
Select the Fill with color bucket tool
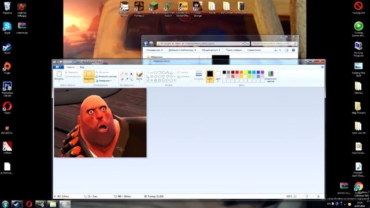click(x=127, y=74)
